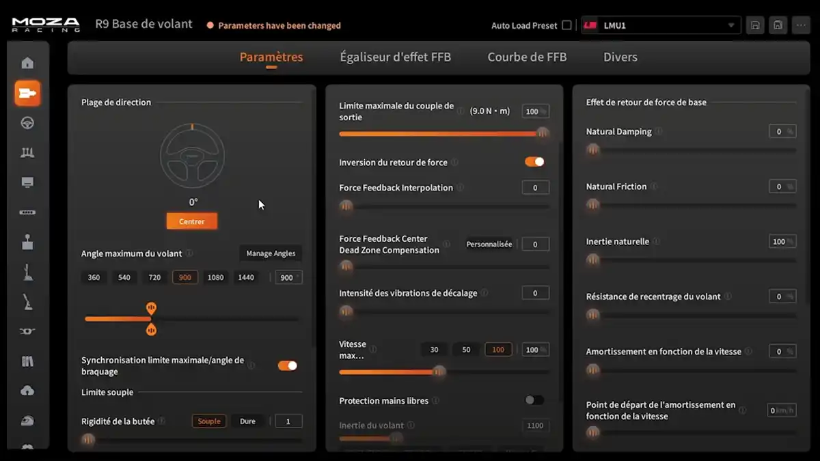Open the three-dots more options button
820x461 pixels.
tap(801, 25)
